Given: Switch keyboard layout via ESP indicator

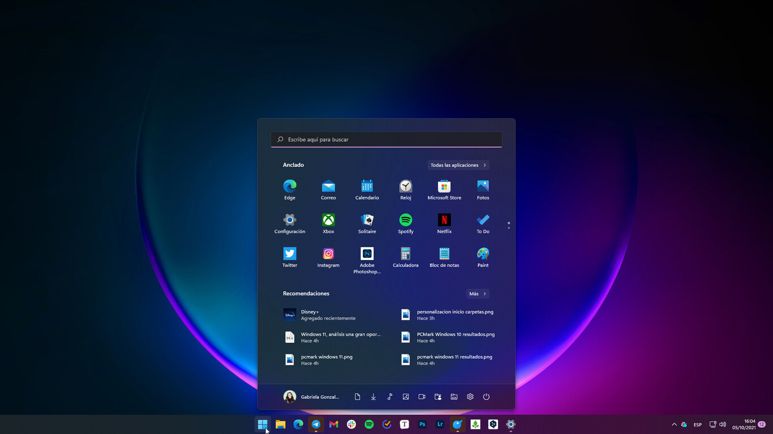Looking at the screenshot, I should (698, 424).
